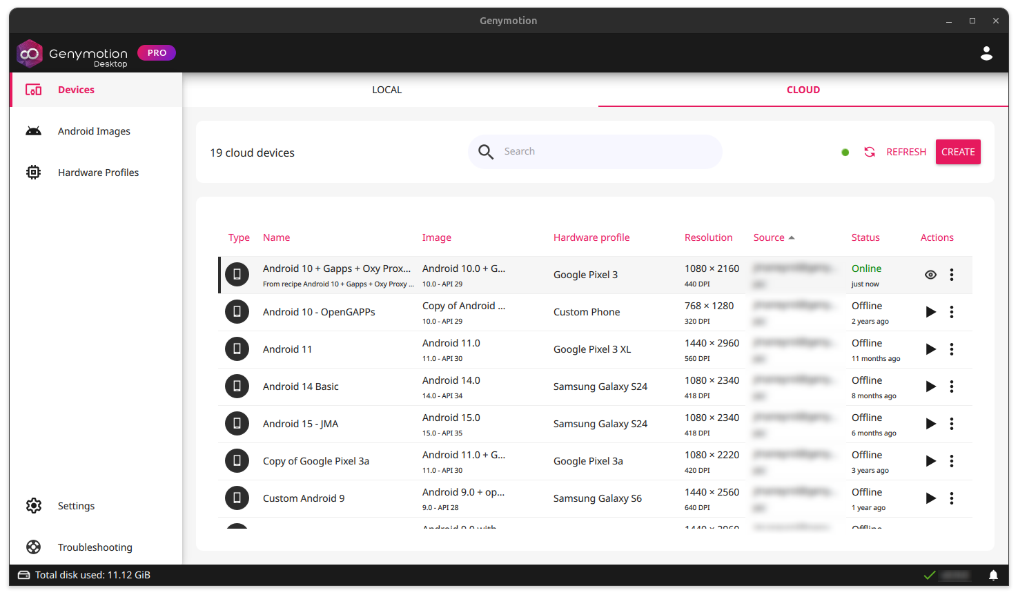View the online Android 10 + Gapps device
The height and width of the screenshot is (597, 1018).
pos(930,274)
